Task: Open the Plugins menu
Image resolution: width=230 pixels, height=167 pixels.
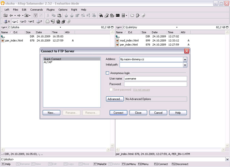Action: click(x=50, y=10)
